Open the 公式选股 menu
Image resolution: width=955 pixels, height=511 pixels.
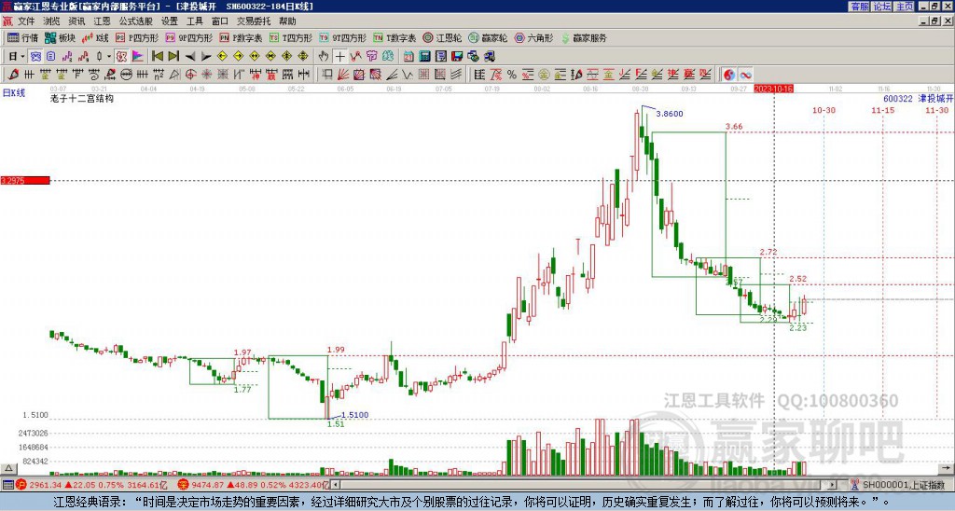pyautogui.click(x=136, y=21)
